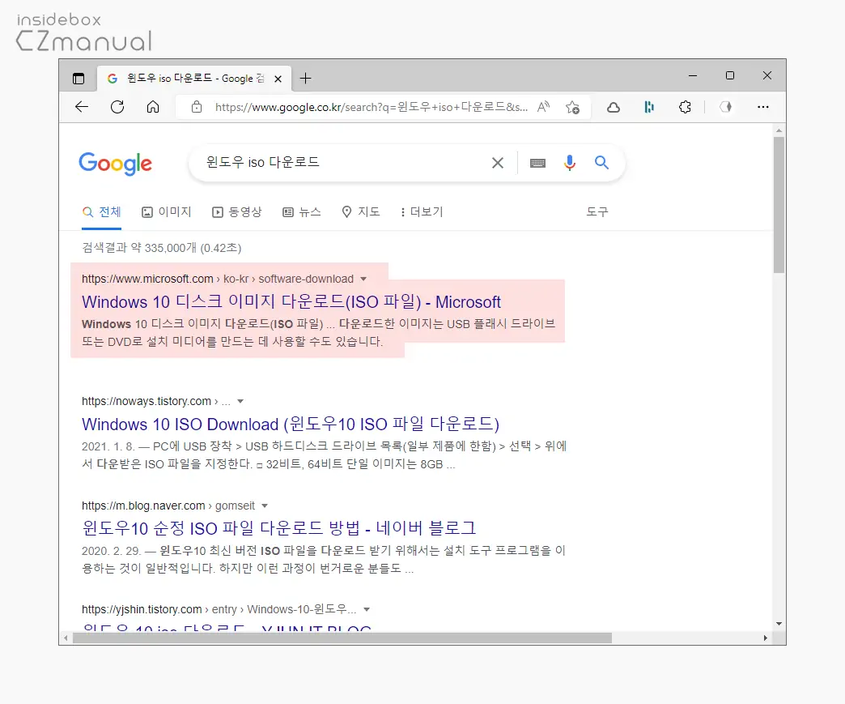The image size is (845, 704).
Task: Expand yjshin.tistory.com result options arrow
Action: click(x=367, y=609)
